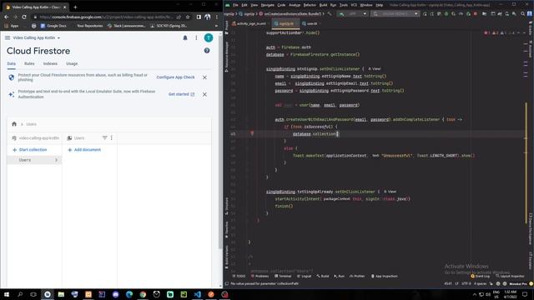
Task: Change LF line separator in status bar
Action: pos(456,283)
